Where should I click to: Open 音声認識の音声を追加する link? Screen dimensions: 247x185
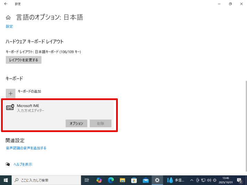point(26,148)
